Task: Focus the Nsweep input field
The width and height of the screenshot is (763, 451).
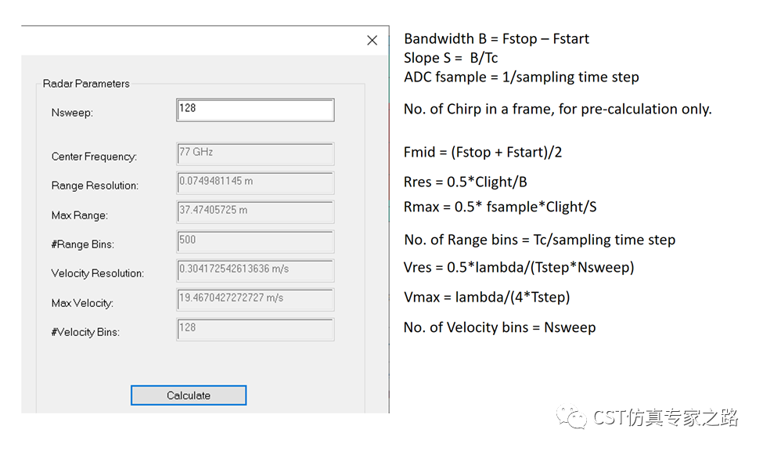Action: [255, 110]
